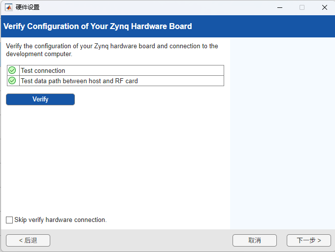
Task: Click empty white area below Verify button
Action: (115, 160)
